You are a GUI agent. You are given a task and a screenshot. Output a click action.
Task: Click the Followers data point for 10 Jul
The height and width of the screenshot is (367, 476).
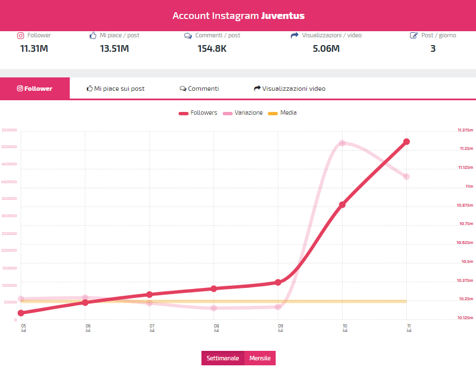(x=342, y=205)
